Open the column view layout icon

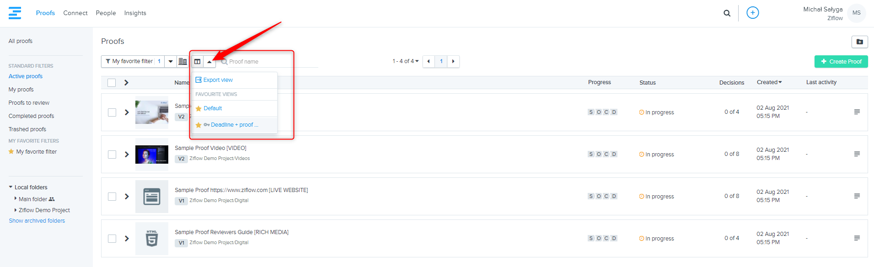[198, 61]
